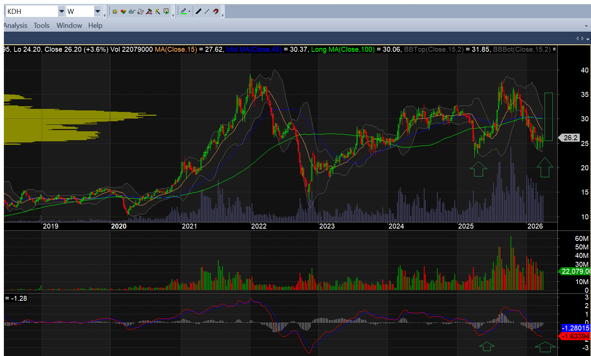Expand the highlighter color dropdown arrow

(x=189, y=12)
